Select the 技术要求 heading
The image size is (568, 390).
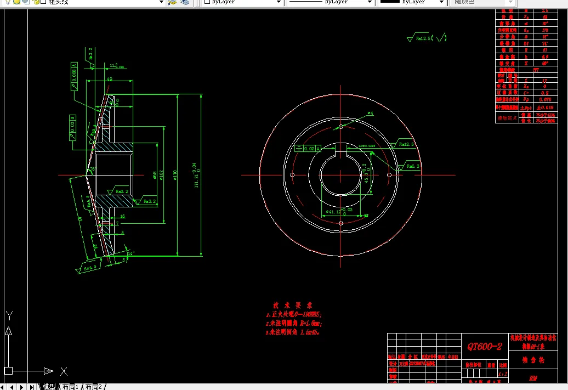293,306
